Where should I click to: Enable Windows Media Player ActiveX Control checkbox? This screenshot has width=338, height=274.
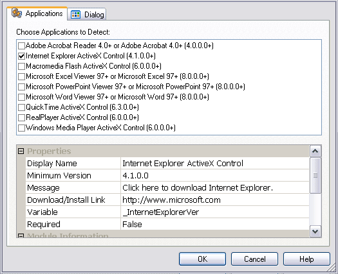tap(21, 128)
